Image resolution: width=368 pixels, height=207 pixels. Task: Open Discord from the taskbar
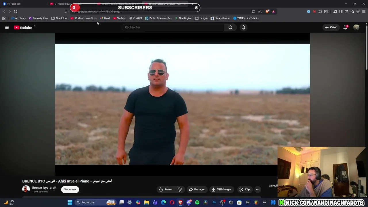pos(189,202)
